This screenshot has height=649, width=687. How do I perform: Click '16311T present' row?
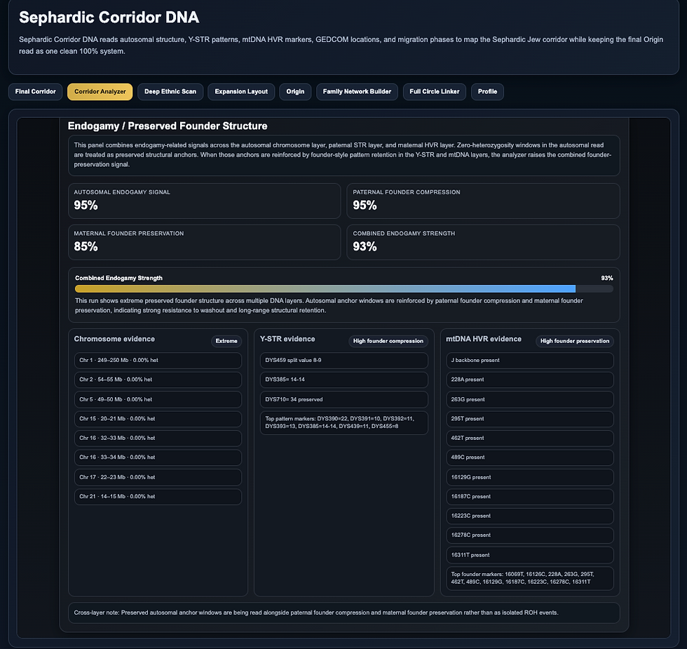(x=530, y=555)
